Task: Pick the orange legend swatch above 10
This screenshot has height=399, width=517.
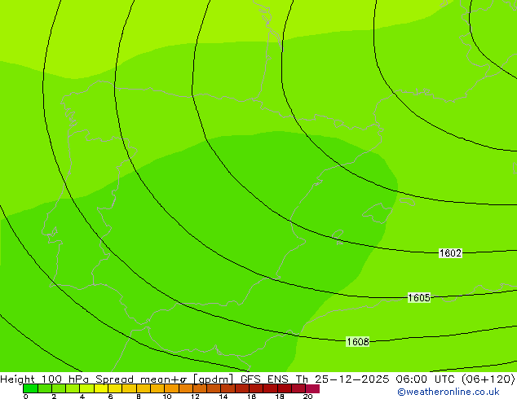Action: pos(171,388)
